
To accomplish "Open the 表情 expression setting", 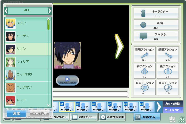I will [x=156, y=25].
